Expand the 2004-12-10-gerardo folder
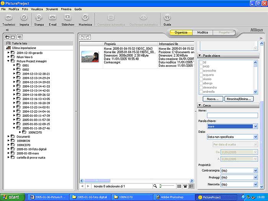The height and width of the screenshot is (201, 268). [x=8, y=53]
